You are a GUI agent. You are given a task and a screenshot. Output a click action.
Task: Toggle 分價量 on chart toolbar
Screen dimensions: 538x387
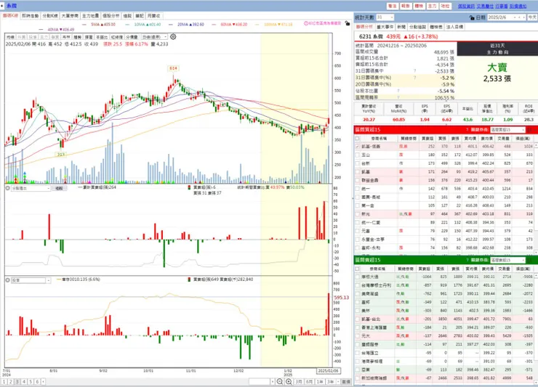(132, 37)
